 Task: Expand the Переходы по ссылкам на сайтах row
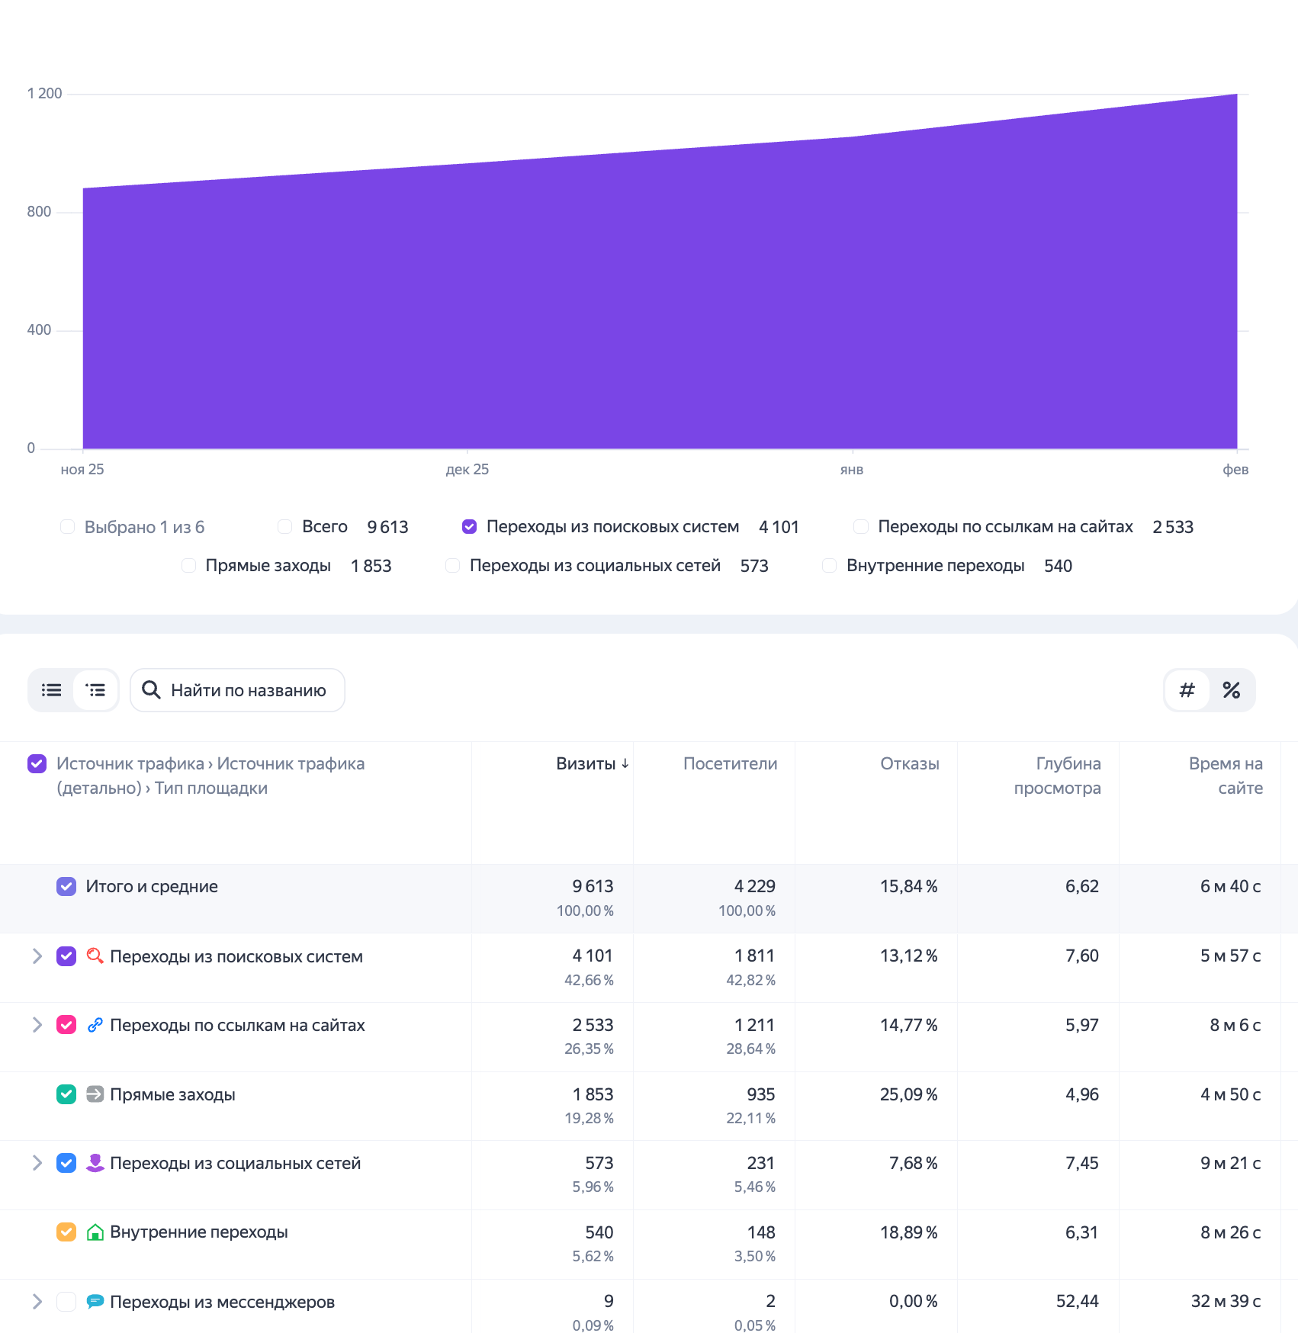point(36,1025)
